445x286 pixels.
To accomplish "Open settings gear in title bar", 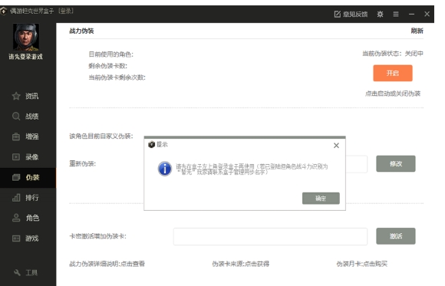I will pyautogui.click(x=380, y=14).
